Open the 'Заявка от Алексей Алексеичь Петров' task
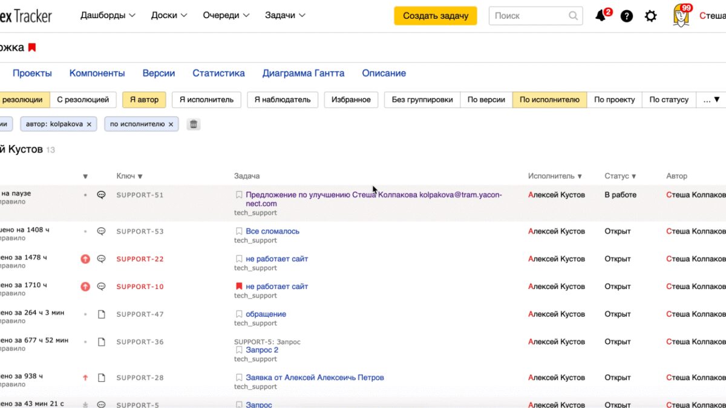This screenshot has height=408, width=726. click(x=315, y=378)
